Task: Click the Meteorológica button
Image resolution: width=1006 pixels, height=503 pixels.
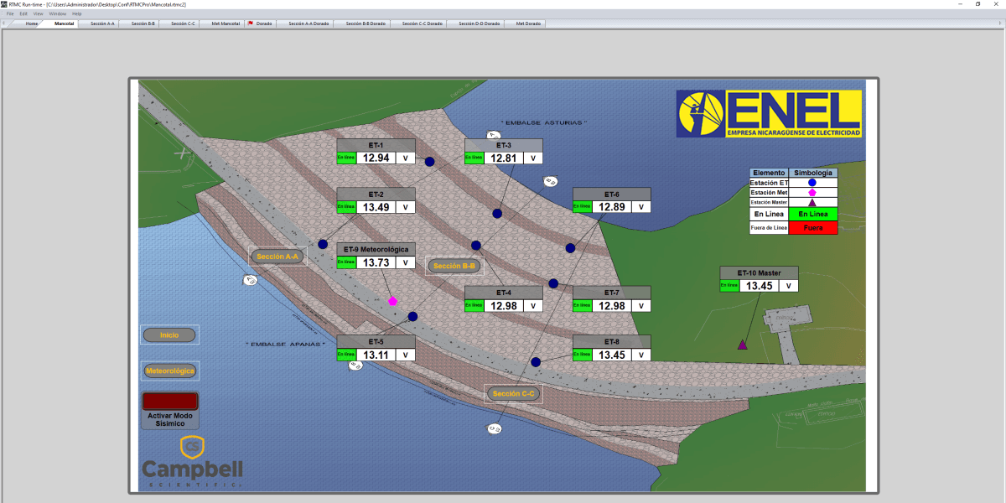Action: 169,370
